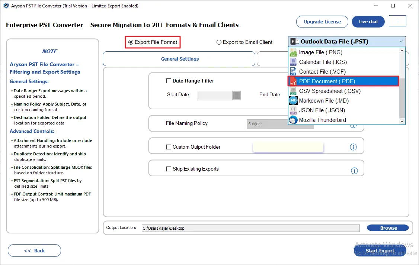Open the File Naming Policy Subject combo
This screenshot has height=265, width=419.
(x=280, y=124)
